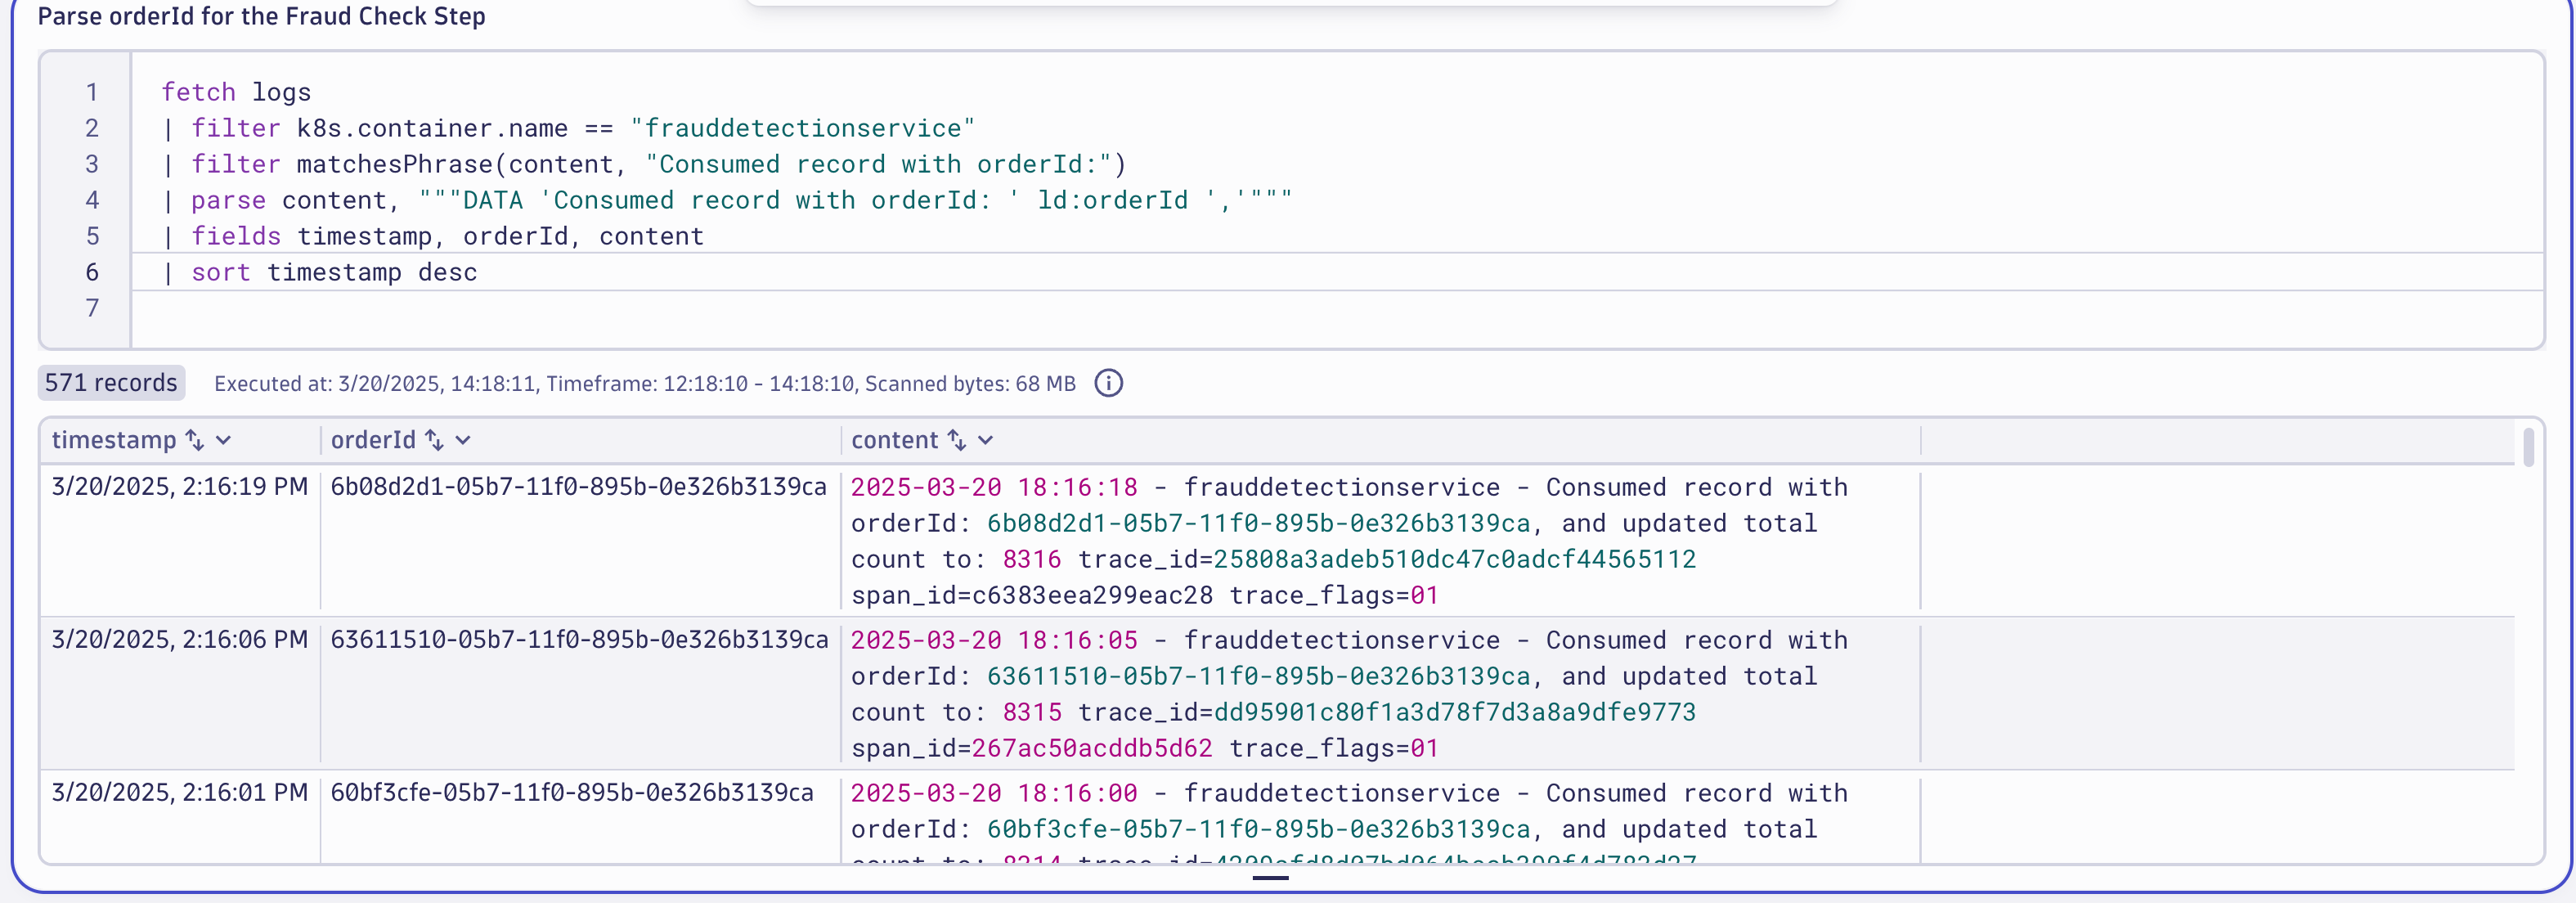Click line number 4 in editor gutter
The width and height of the screenshot is (2576, 903).
[92, 200]
